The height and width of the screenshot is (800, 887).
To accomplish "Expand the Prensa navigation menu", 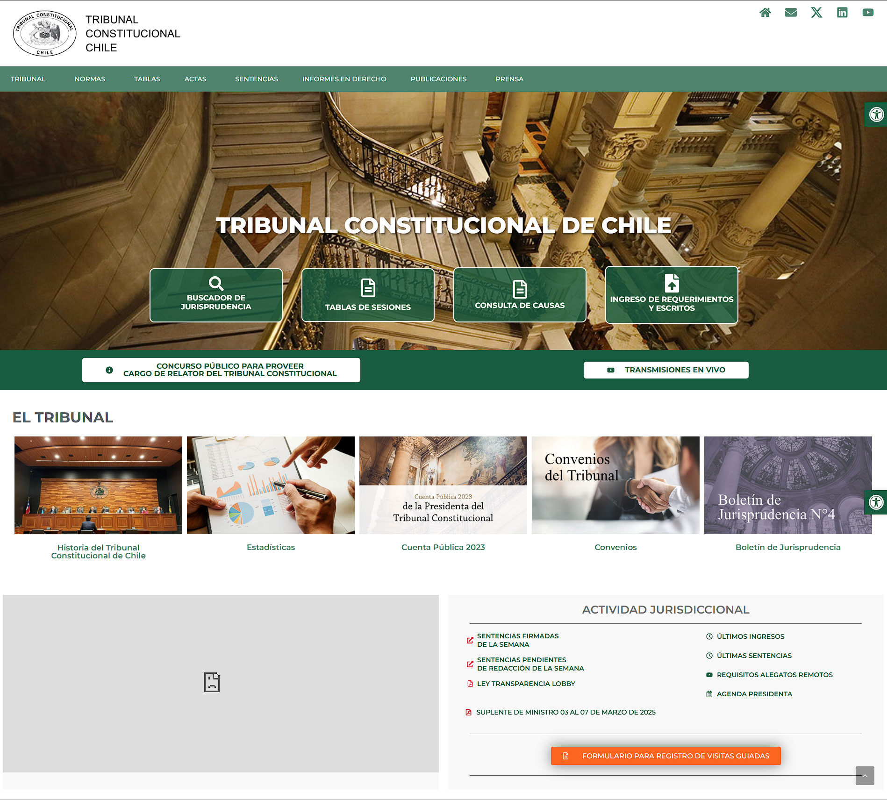I will point(509,79).
